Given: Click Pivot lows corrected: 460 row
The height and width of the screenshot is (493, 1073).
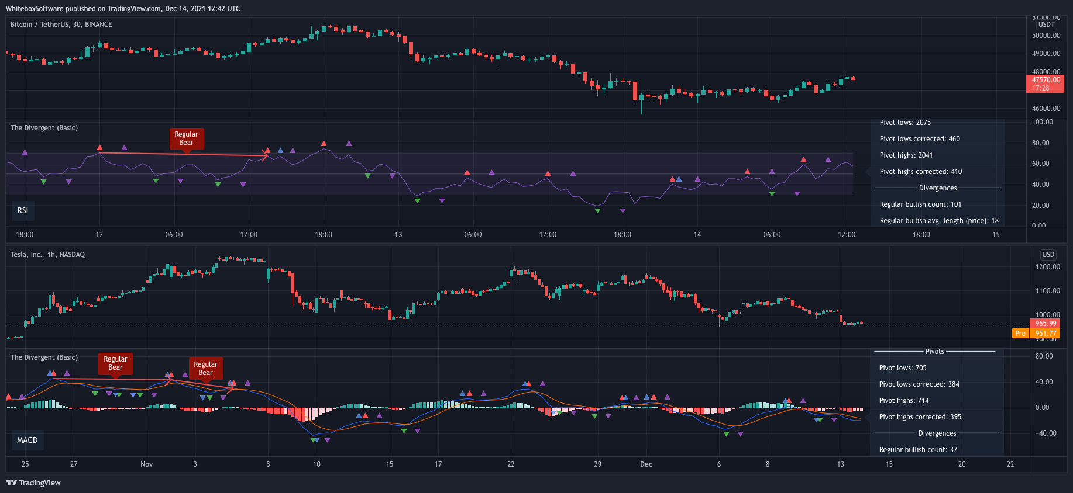Looking at the screenshot, I should tap(920, 139).
